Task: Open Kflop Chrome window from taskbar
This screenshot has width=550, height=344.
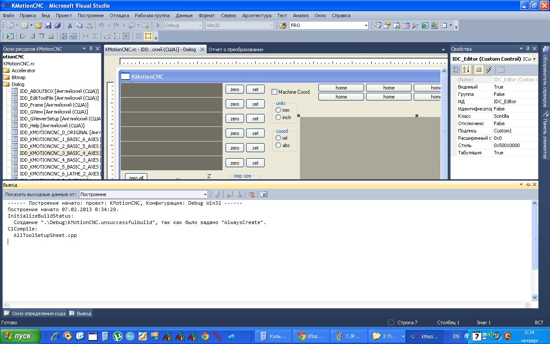Action: pos(311,336)
